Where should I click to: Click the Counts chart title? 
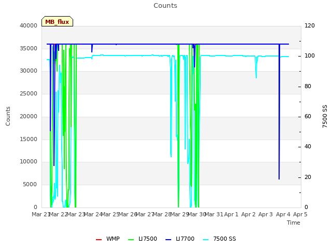[x=165, y=6]
